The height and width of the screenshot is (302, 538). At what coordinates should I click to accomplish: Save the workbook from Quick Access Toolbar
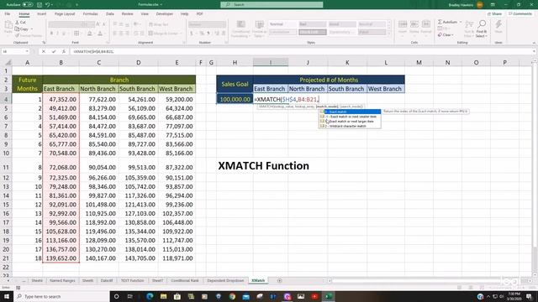pos(40,5)
